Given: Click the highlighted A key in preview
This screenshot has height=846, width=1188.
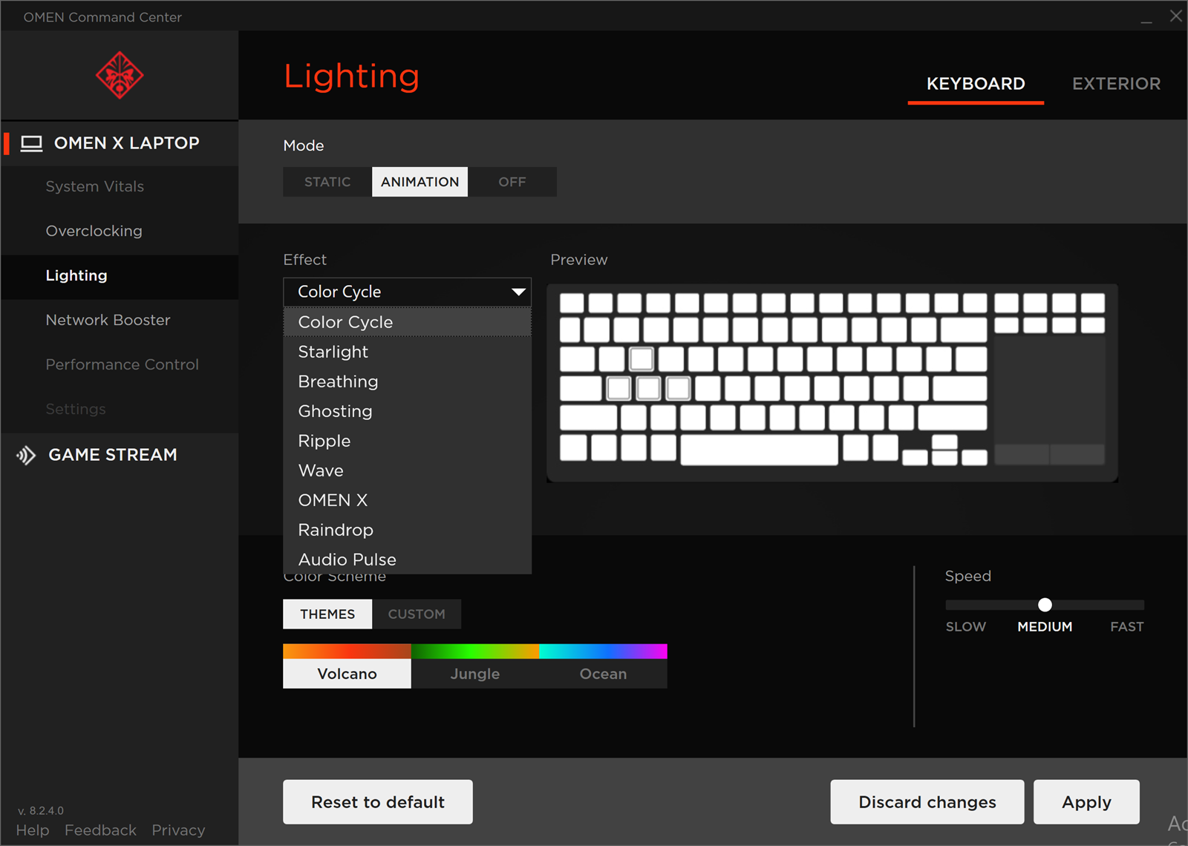Looking at the screenshot, I should coord(619,388).
